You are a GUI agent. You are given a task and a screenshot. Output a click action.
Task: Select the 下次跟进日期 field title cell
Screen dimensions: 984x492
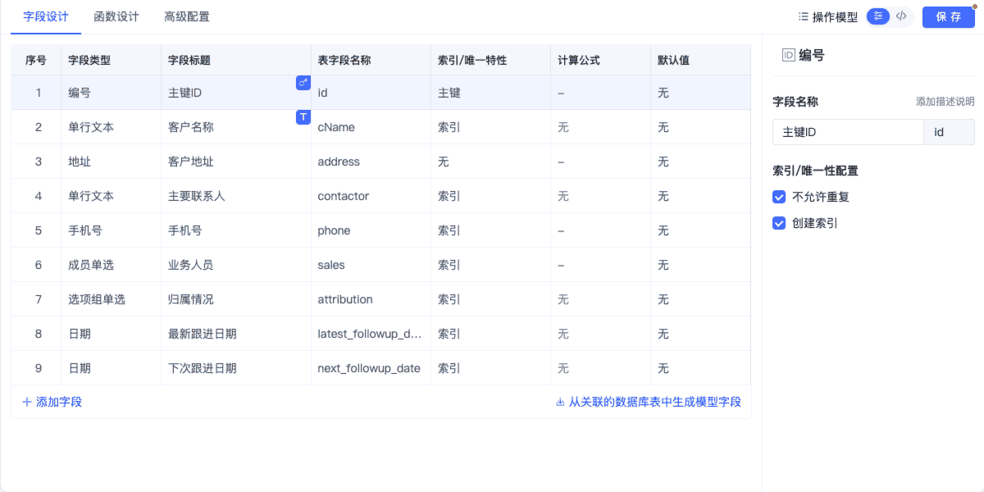point(236,368)
